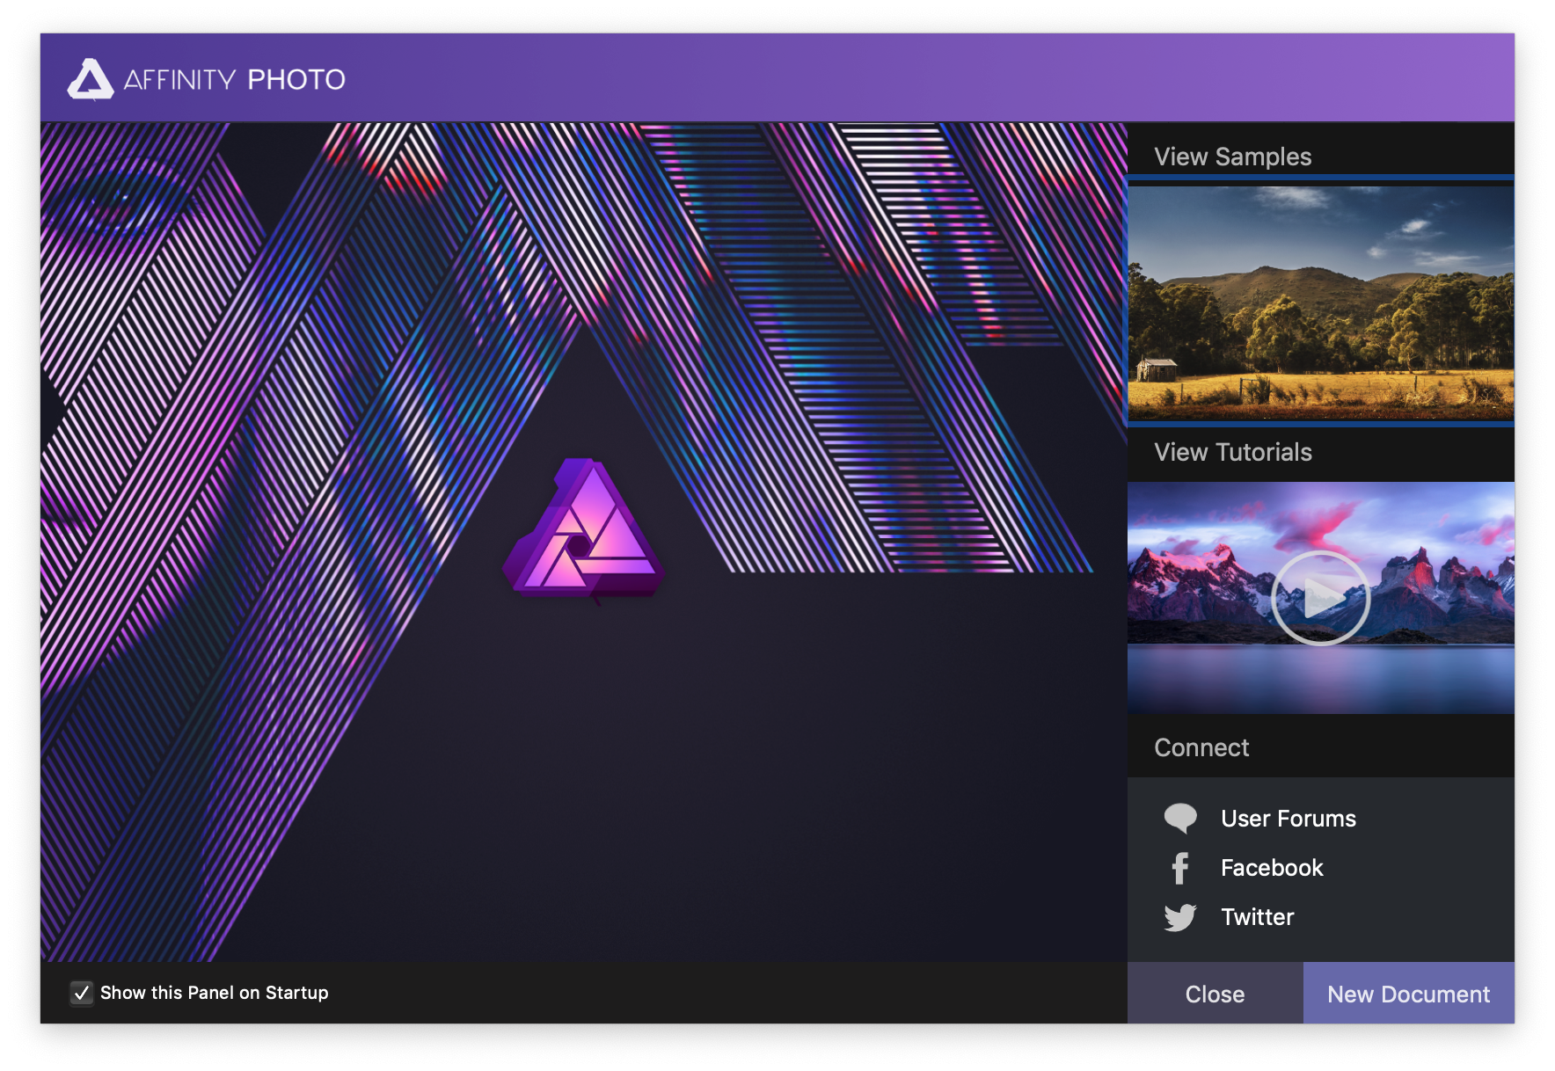Open the mountain tutorials thumbnail

pyautogui.click(x=1321, y=597)
